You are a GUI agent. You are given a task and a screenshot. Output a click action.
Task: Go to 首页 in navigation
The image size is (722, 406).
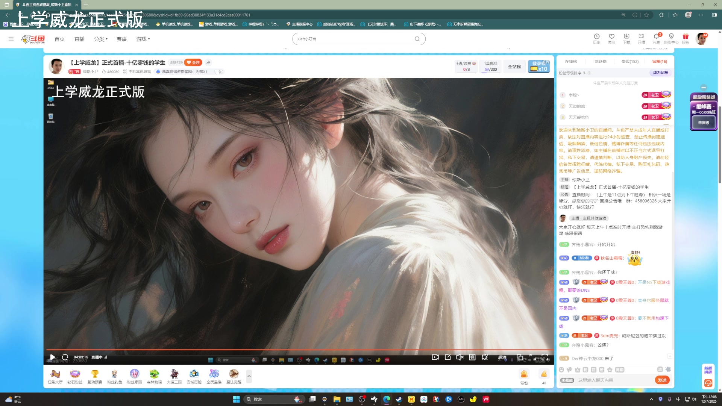(59, 39)
